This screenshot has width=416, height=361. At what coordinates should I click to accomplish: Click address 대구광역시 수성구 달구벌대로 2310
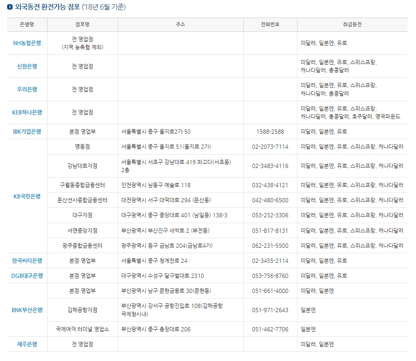pos(163,276)
